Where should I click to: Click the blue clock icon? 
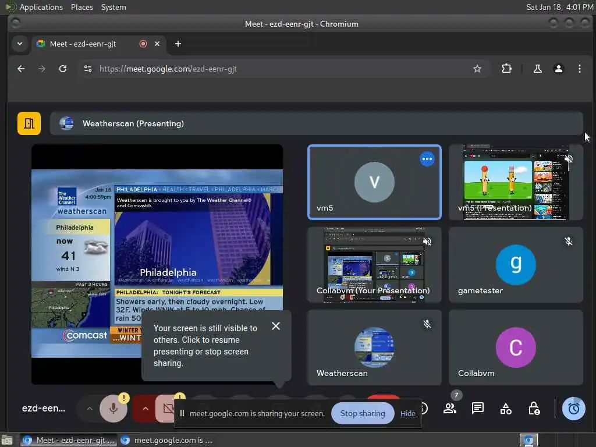(573, 409)
